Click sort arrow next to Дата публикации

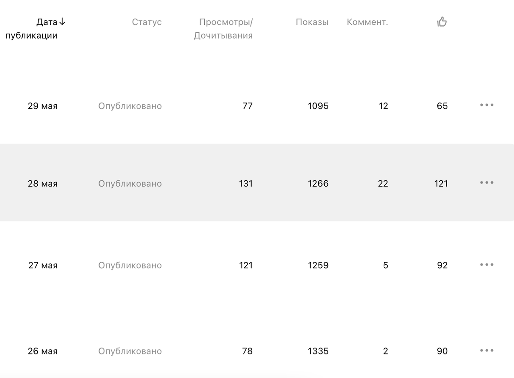63,22
